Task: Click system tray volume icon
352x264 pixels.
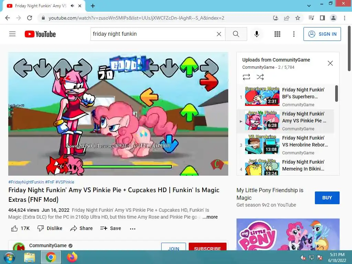Action: point(303,257)
